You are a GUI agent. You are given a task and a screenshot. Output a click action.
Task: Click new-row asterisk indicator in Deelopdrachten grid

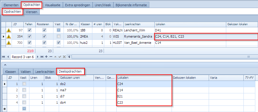4,108
